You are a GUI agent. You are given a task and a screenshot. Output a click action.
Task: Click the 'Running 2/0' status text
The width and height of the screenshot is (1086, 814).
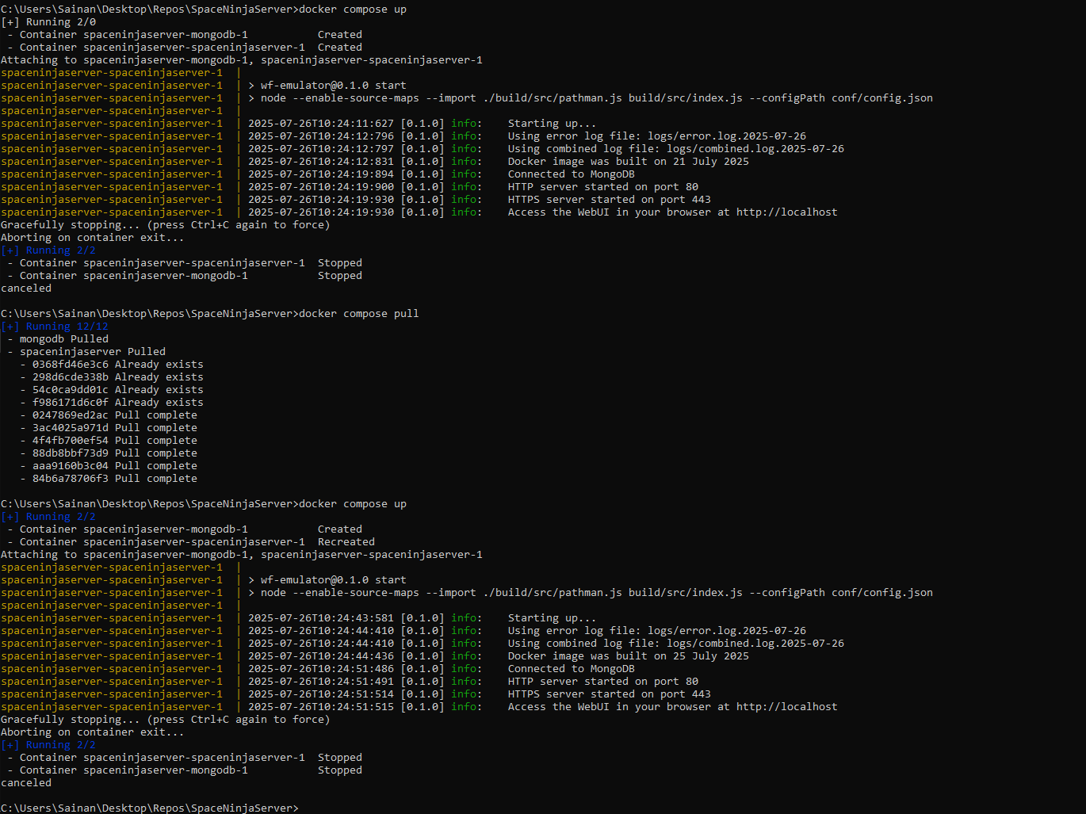point(60,22)
